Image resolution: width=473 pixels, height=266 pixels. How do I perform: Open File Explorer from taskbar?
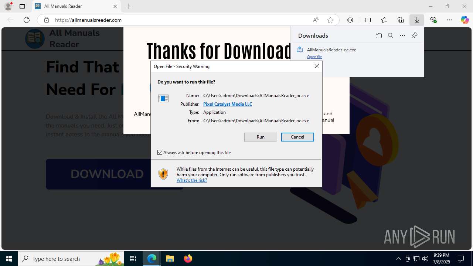point(170,259)
